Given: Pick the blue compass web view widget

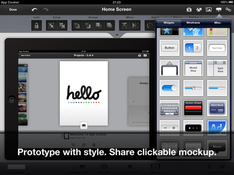Looking at the screenshot, I should 193,32.
